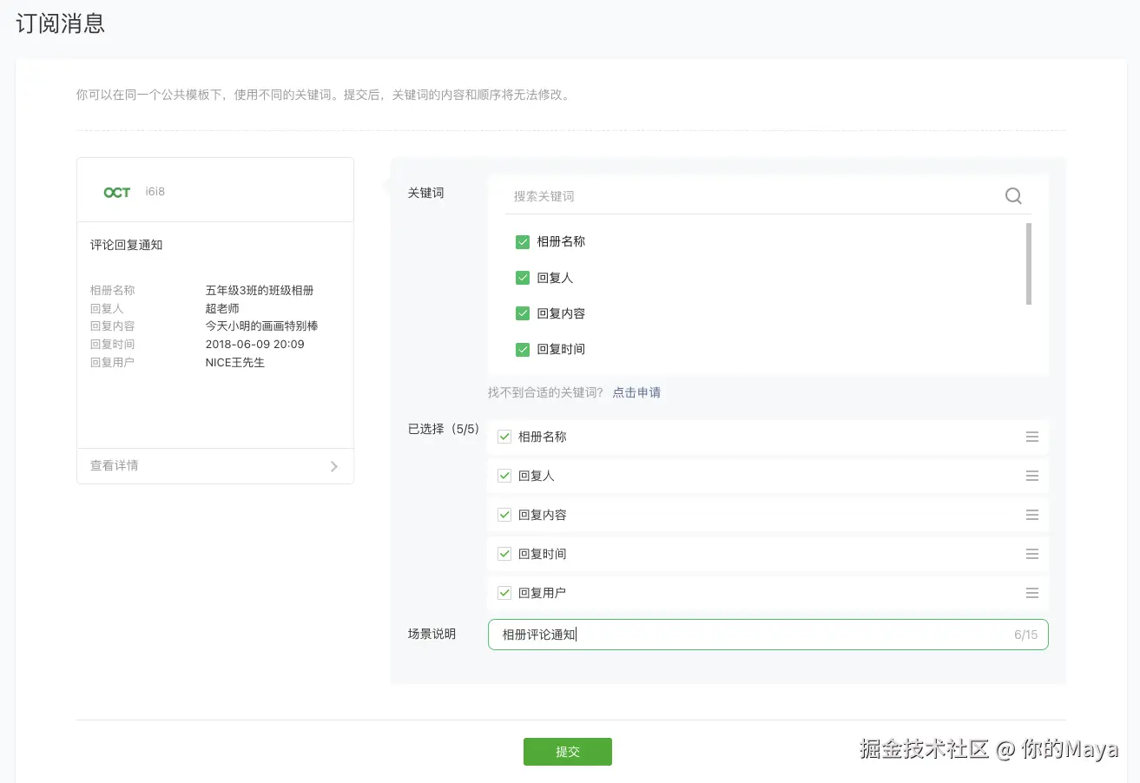Click preview value 2018-06-09 20:09
This screenshot has height=783, width=1140.
pyautogui.click(x=255, y=344)
